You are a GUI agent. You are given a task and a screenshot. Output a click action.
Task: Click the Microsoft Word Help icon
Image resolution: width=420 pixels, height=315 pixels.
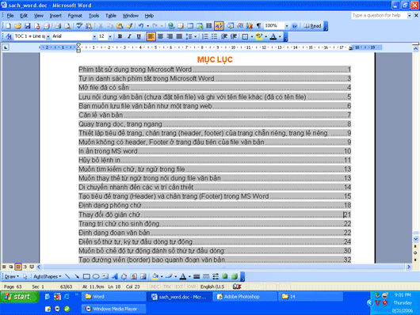point(294,26)
